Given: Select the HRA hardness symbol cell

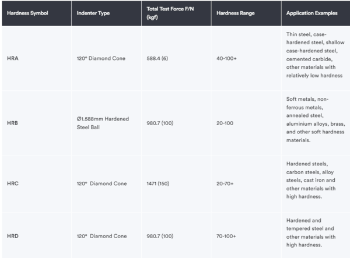Looking at the screenshot, I should coord(13,59).
